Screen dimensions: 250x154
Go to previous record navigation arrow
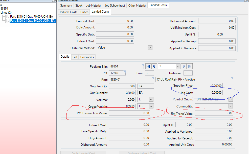pos(154,66)
